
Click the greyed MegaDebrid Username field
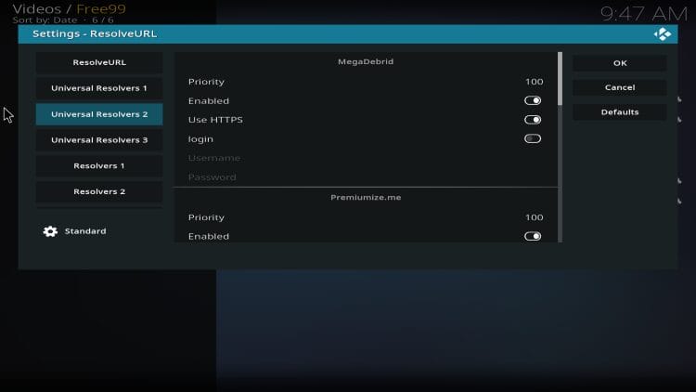click(x=366, y=158)
